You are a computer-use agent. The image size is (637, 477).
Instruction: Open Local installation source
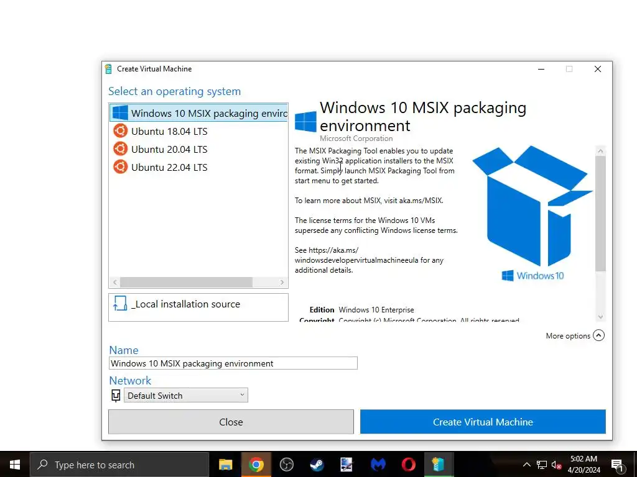tap(198, 307)
